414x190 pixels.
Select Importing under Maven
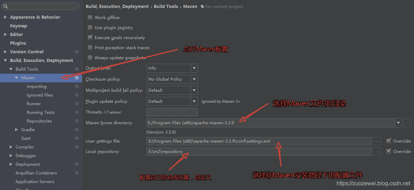point(36,87)
